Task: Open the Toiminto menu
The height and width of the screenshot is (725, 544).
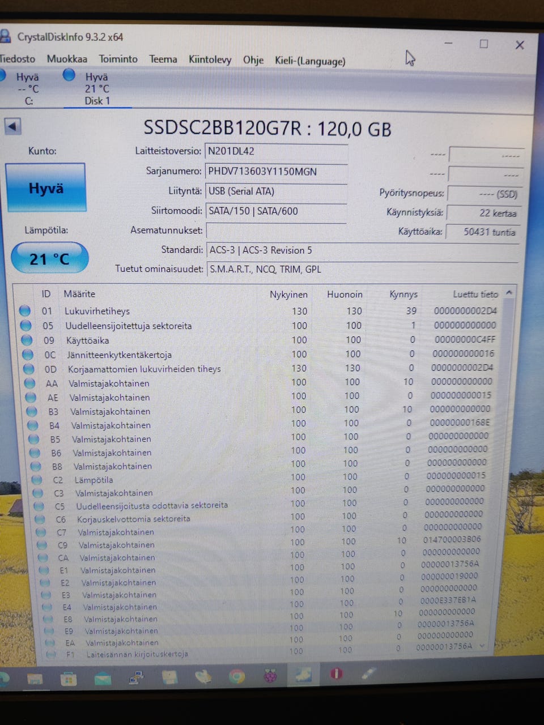Action: (x=118, y=59)
